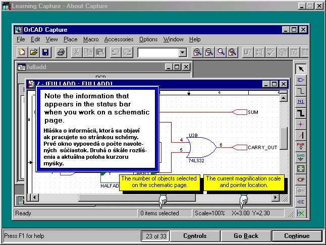Open the Macro menu
This screenshot has height=245, width=326.
pyautogui.click(x=91, y=39)
